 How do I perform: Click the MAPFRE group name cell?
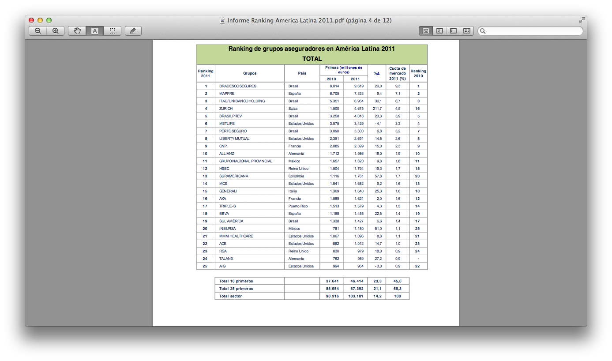250,94
